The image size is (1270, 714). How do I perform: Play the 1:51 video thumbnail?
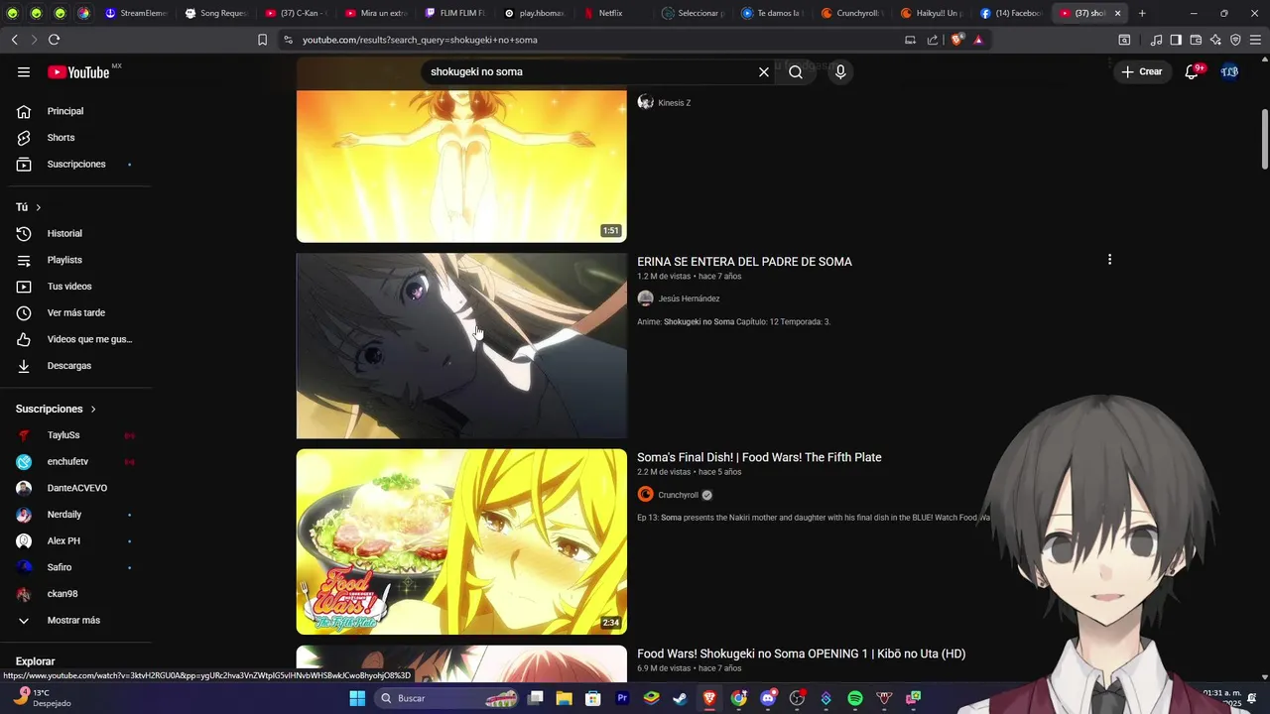pos(461,167)
